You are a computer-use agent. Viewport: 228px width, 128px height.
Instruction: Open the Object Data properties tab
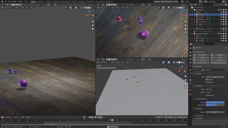click(191, 87)
